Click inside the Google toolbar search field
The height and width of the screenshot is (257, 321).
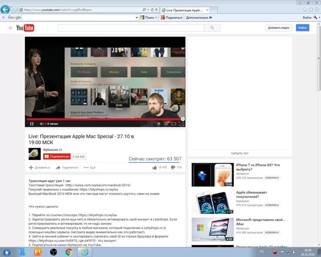coord(78,17)
